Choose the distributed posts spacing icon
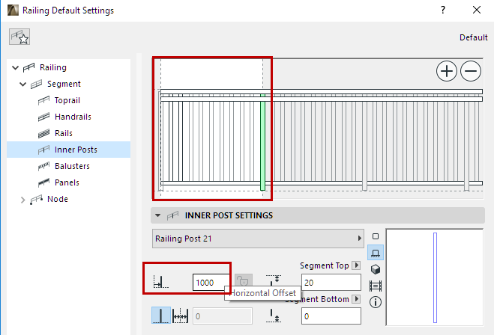Viewport: 494px width, 335px height. [181, 316]
